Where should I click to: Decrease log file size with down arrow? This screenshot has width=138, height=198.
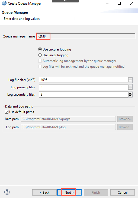[130, 81]
